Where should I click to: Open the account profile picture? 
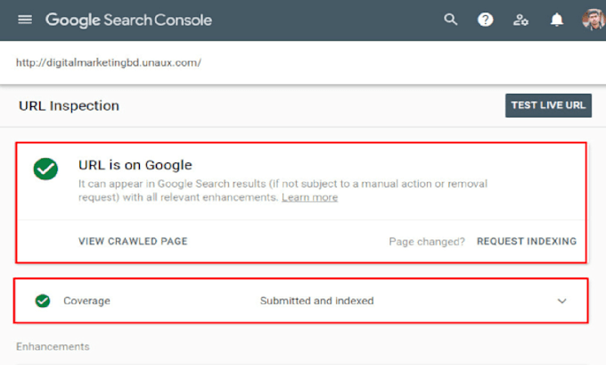594,20
